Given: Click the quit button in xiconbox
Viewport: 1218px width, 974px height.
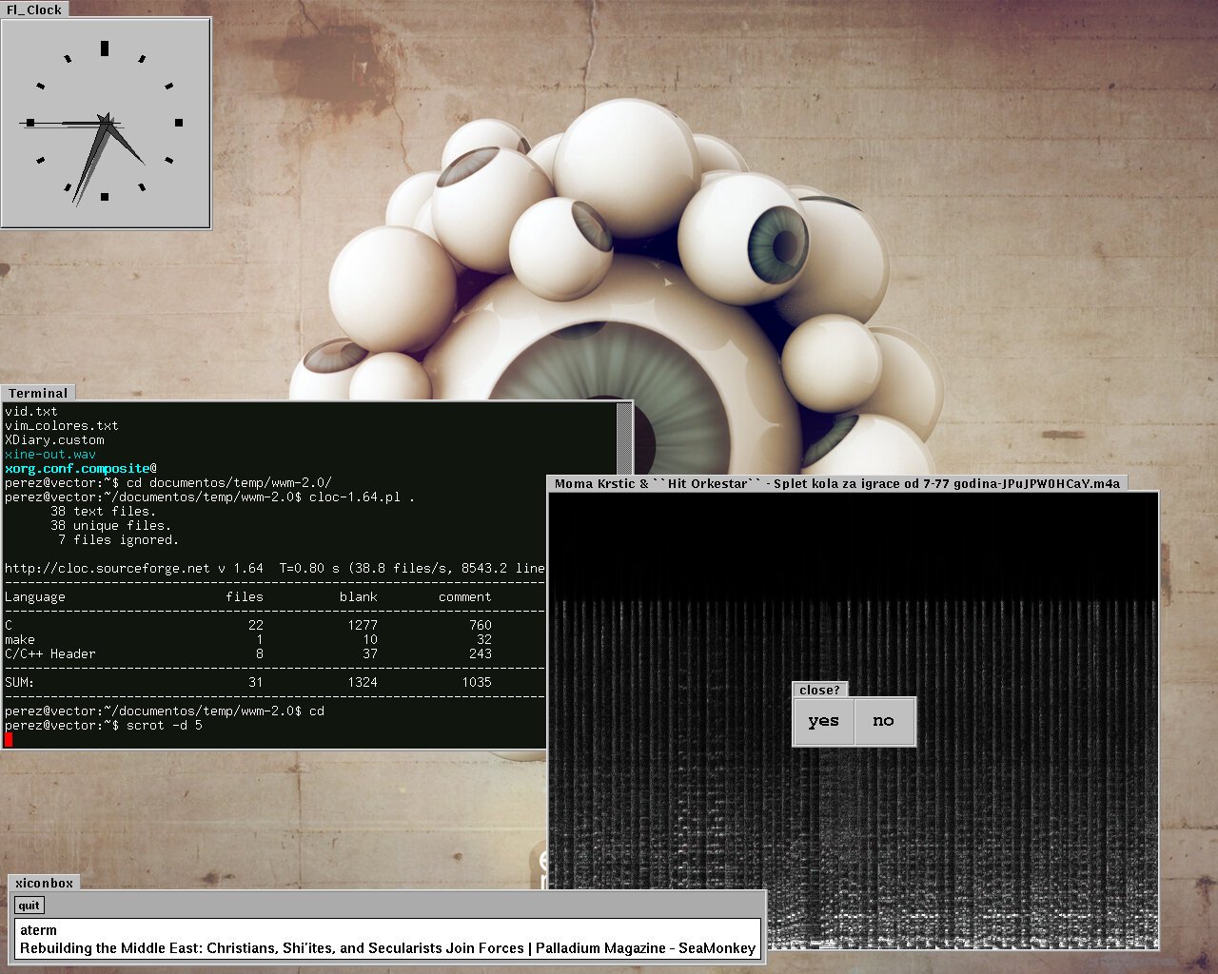Looking at the screenshot, I should tap(29, 906).
